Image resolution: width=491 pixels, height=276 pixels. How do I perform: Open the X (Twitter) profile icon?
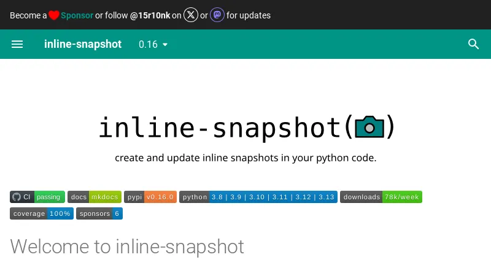(x=191, y=15)
